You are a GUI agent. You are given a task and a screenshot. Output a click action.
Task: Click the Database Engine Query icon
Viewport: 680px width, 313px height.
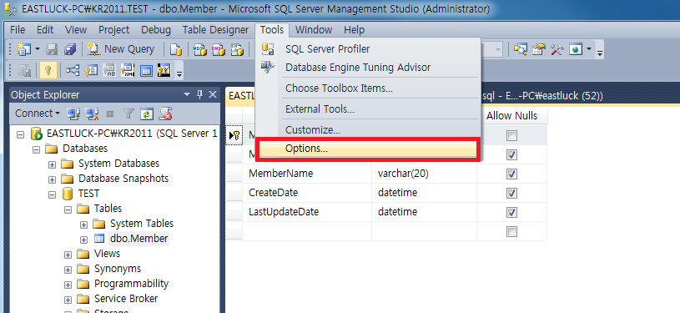(176, 50)
